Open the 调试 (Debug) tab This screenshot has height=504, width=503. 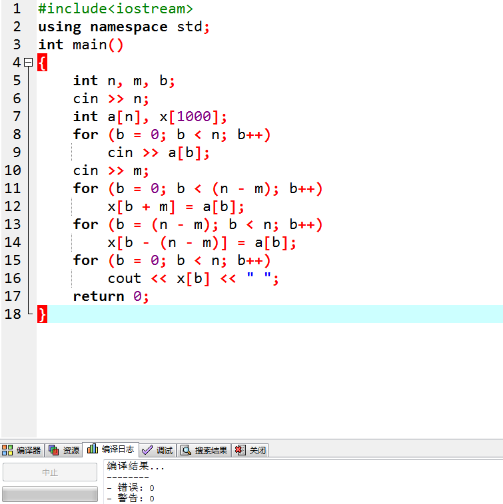[x=158, y=450]
